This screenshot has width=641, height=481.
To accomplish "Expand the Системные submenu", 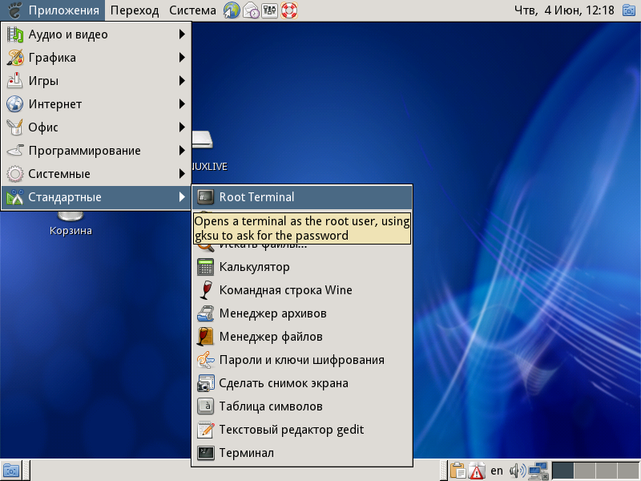I will pyautogui.click(x=96, y=174).
